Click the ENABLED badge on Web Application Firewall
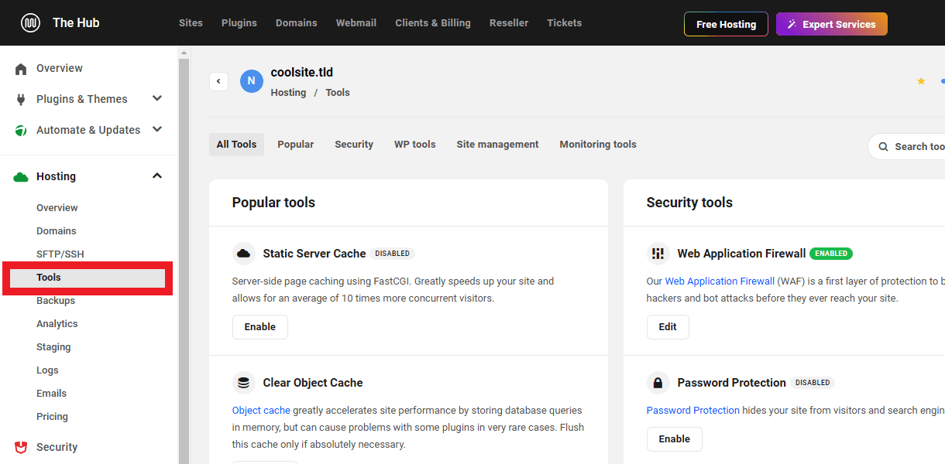This screenshot has height=464, width=945. [831, 254]
